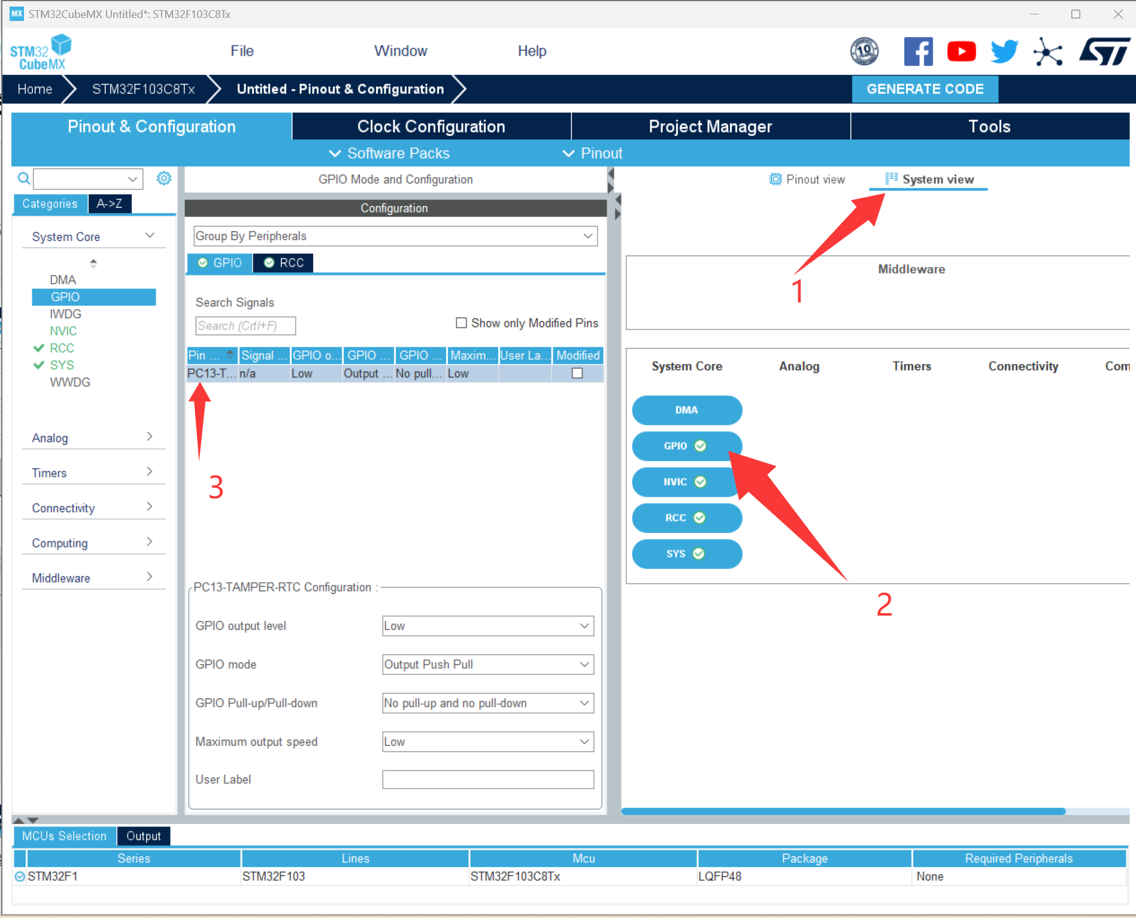Image resolution: width=1136 pixels, height=918 pixels.
Task: Expand the System Core category
Action: tap(93, 237)
